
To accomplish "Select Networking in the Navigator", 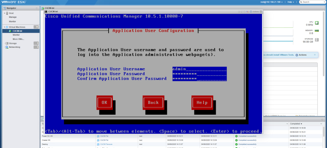I will coord(15,47).
